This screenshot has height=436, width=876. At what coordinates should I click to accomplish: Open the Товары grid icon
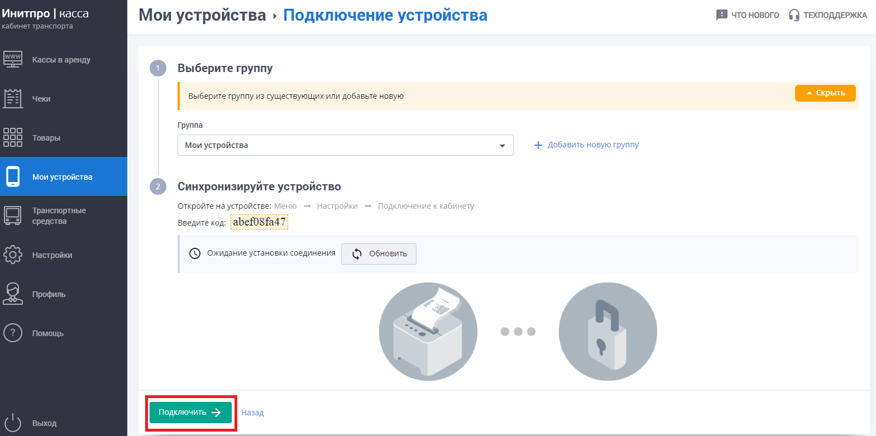point(13,137)
